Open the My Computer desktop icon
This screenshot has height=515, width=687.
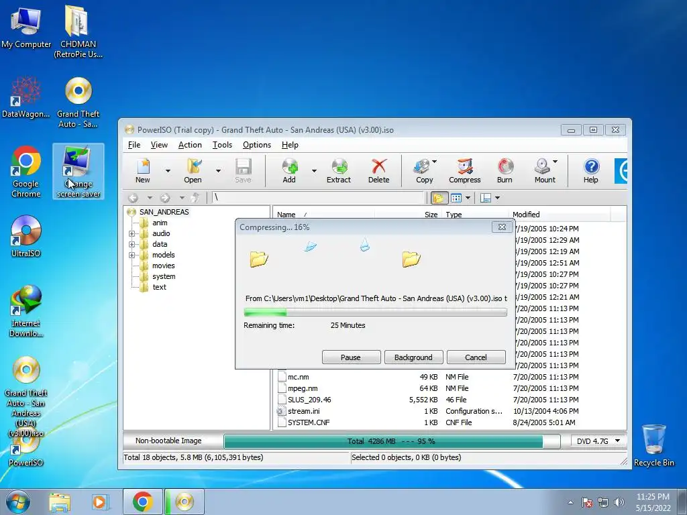(26, 28)
